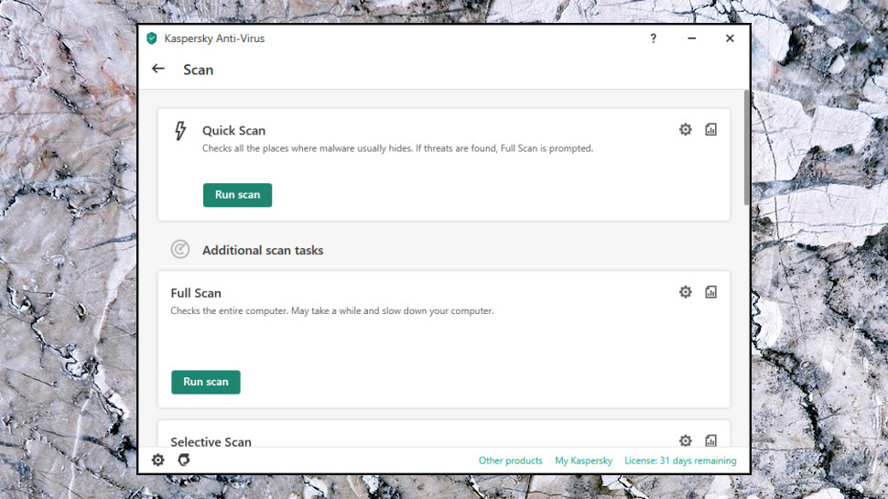Open the Other products link
This screenshot has width=888, height=499.
510,461
